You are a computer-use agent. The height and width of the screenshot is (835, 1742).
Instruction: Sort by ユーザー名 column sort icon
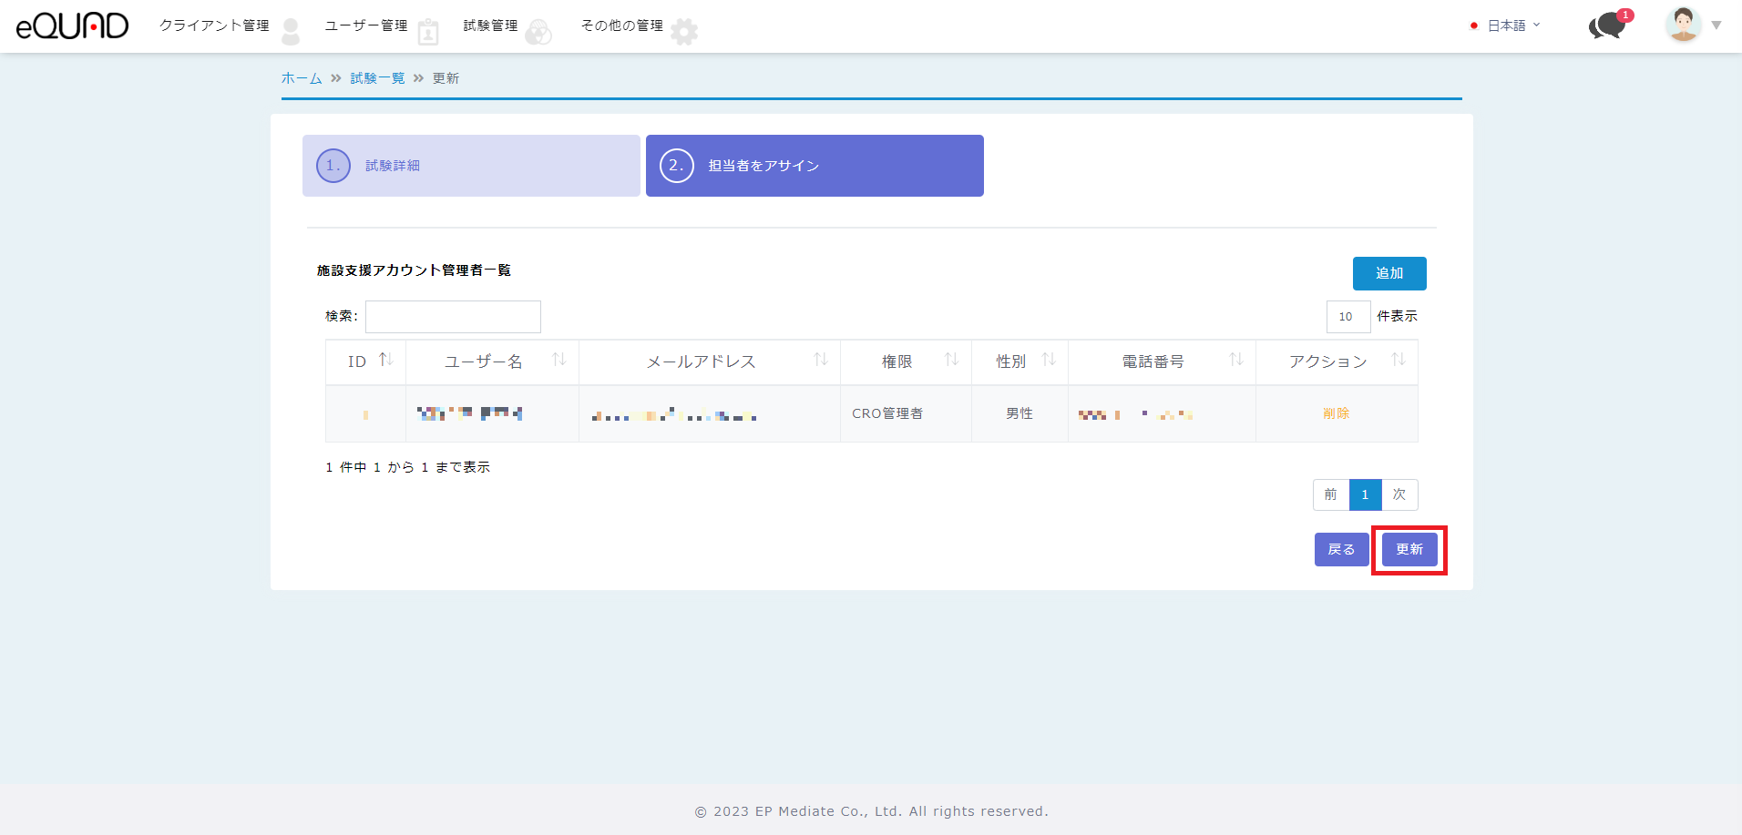[x=558, y=361]
